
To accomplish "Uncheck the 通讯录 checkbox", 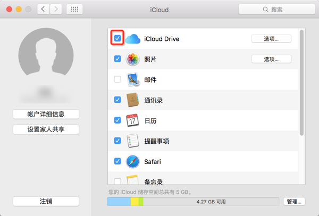I will pos(117,100).
